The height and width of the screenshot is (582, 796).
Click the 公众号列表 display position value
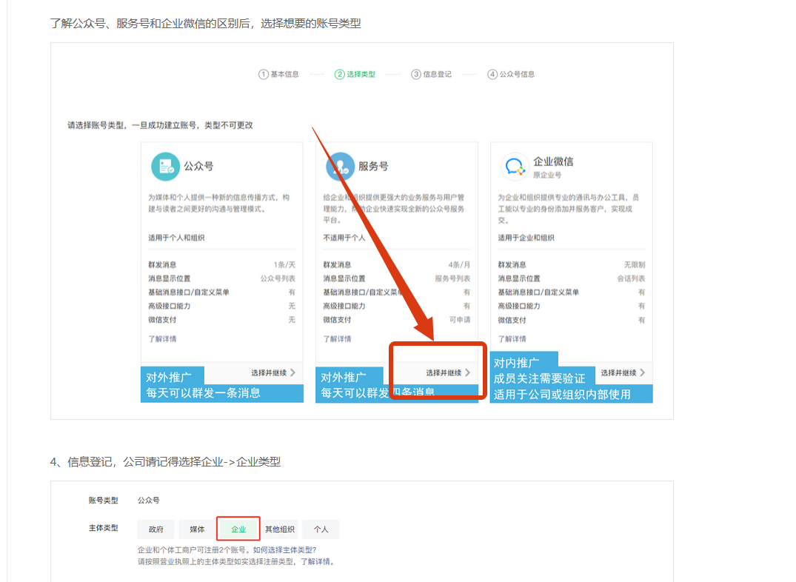pyautogui.click(x=278, y=278)
